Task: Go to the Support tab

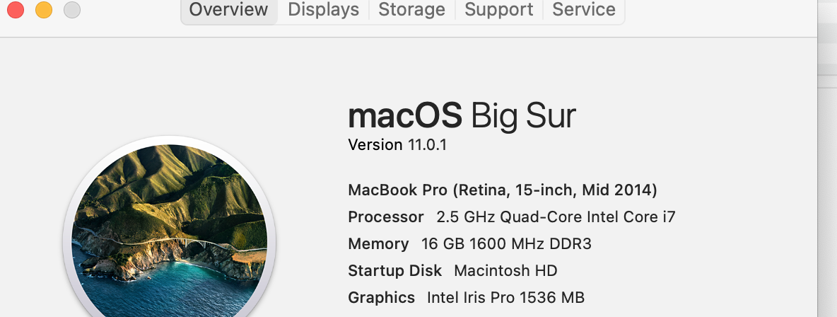Action: 498,10
